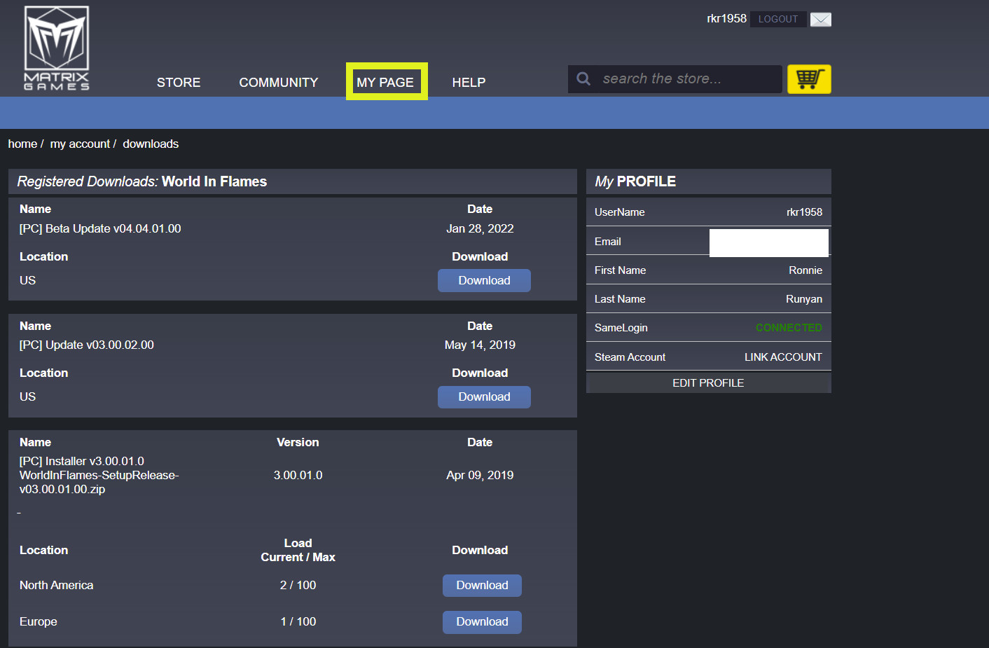Click the 'May 14, 2019' date
This screenshot has width=989, height=648.
480,345
